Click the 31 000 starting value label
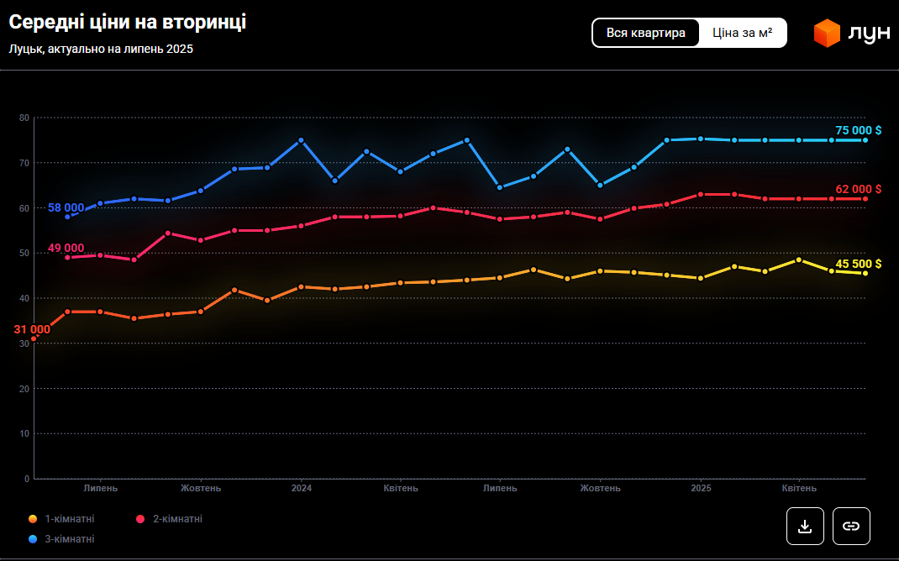The width and height of the screenshot is (899, 561). [x=32, y=329]
